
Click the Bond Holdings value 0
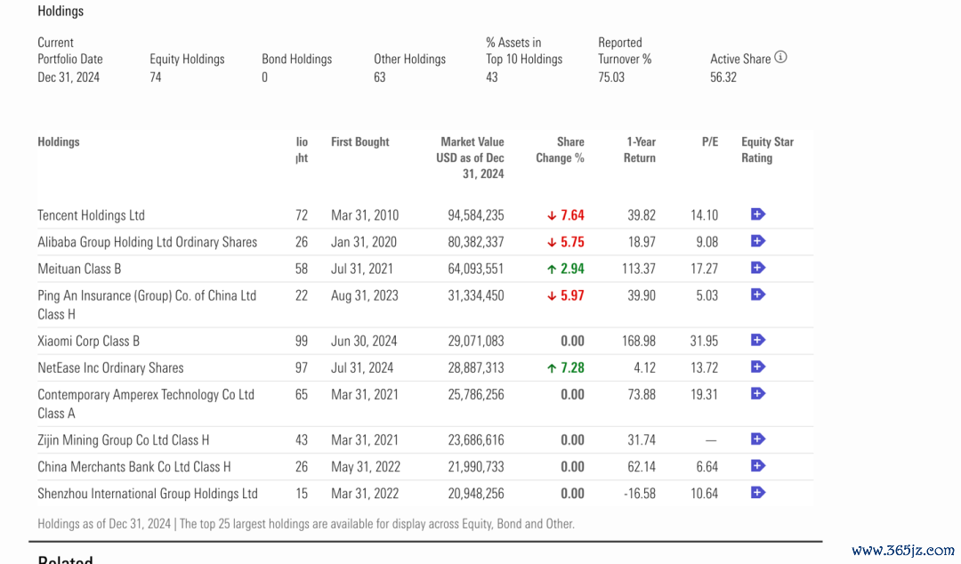tap(265, 77)
